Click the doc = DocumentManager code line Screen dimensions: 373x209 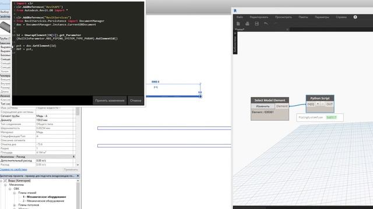pyautogui.click(x=56, y=24)
